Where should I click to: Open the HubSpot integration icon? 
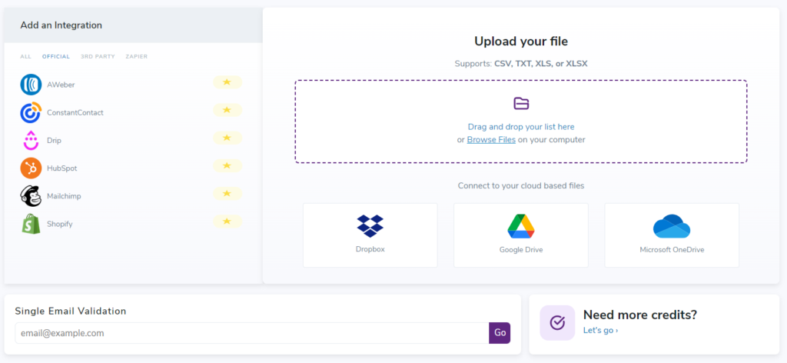[x=31, y=168]
